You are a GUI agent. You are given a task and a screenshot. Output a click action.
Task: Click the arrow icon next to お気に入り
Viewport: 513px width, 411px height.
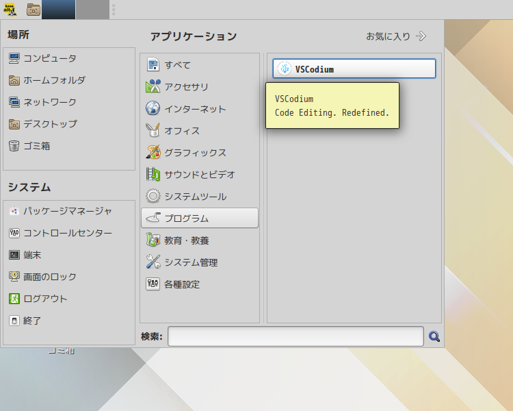(421, 36)
